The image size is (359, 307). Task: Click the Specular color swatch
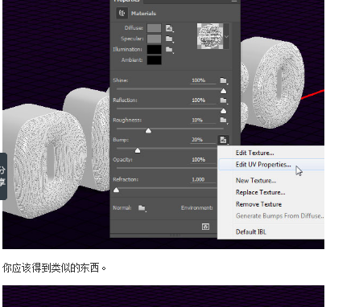[x=155, y=39]
